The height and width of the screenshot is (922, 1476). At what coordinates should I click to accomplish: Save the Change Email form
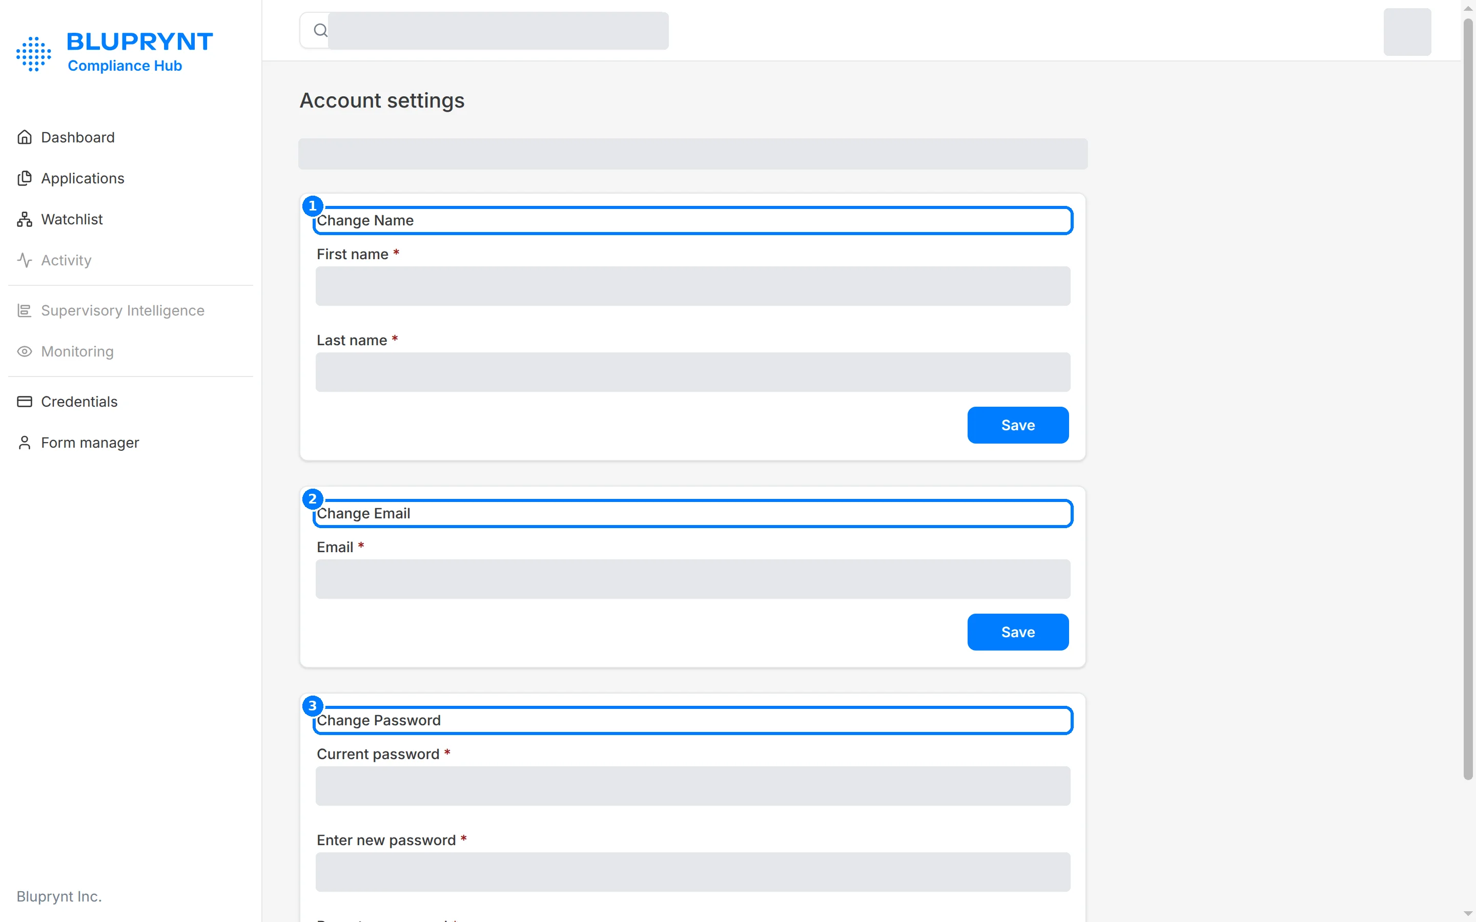tap(1018, 632)
